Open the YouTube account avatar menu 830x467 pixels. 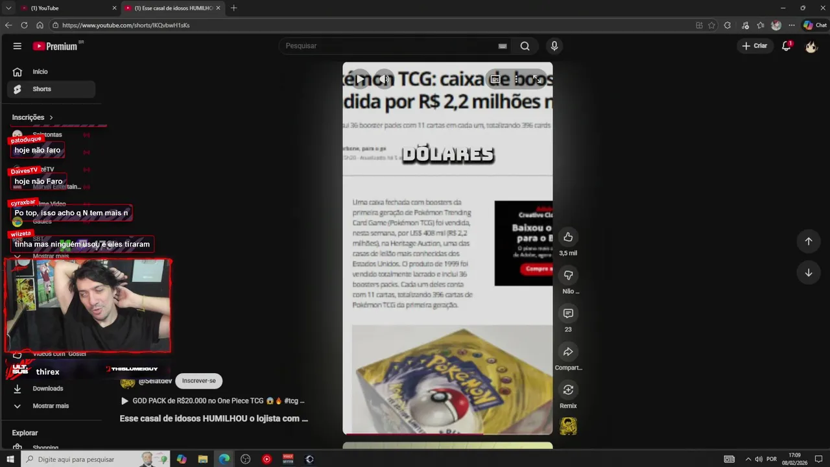(811, 46)
